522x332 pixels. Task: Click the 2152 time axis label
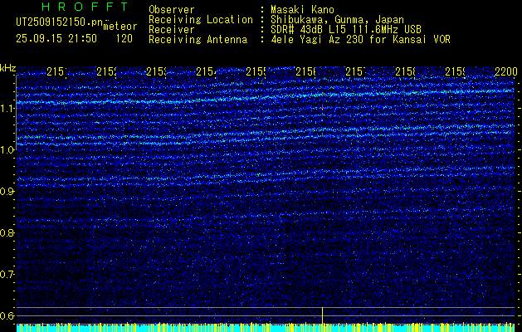(x=106, y=71)
